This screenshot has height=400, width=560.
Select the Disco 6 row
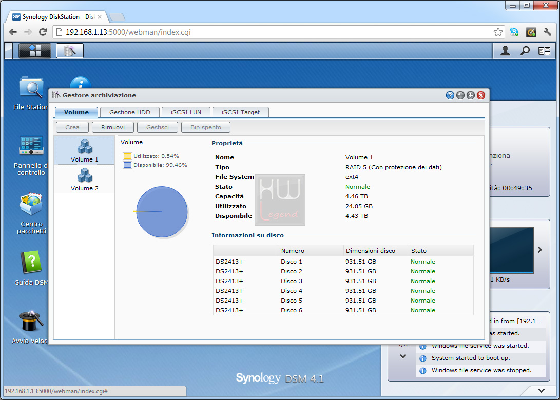[x=343, y=310]
